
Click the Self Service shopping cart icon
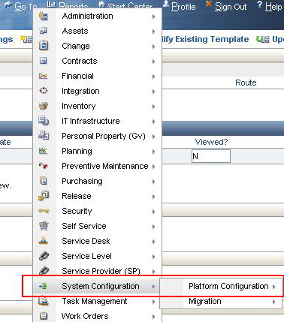[44, 226]
